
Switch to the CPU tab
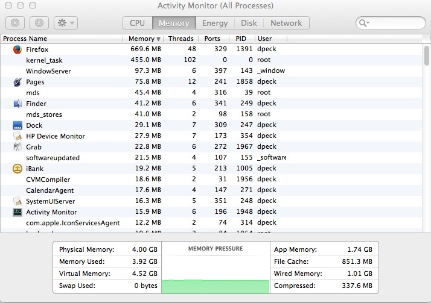coord(138,23)
